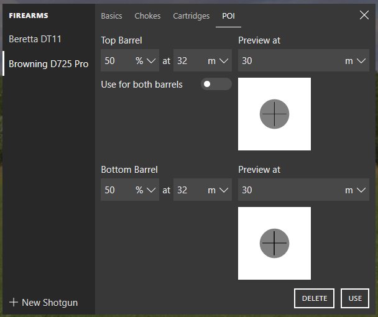Select Browning D725 Pro firearm
This screenshot has height=317, width=378.
tap(48, 64)
